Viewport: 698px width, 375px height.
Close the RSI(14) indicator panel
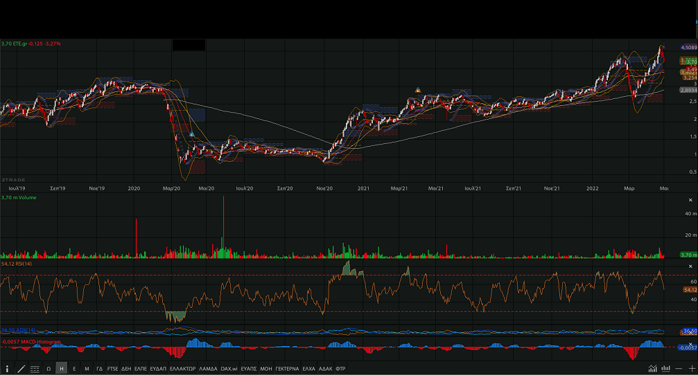(690, 266)
